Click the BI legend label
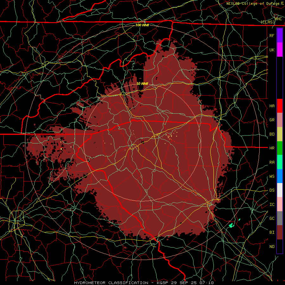Viewport: 285px width, 285px height. (x=272, y=232)
